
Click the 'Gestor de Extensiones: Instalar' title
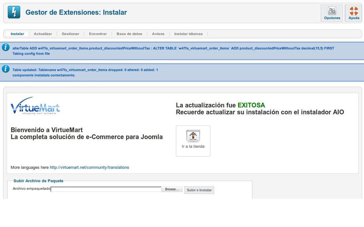(76, 12)
